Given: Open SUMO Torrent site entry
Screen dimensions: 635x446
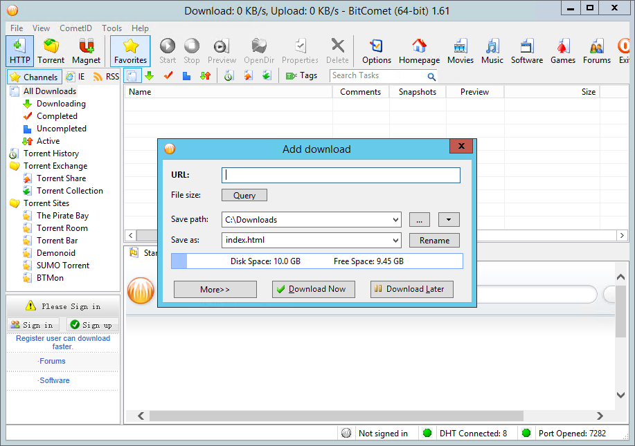Looking at the screenshot, I should (x=63, y=266).
